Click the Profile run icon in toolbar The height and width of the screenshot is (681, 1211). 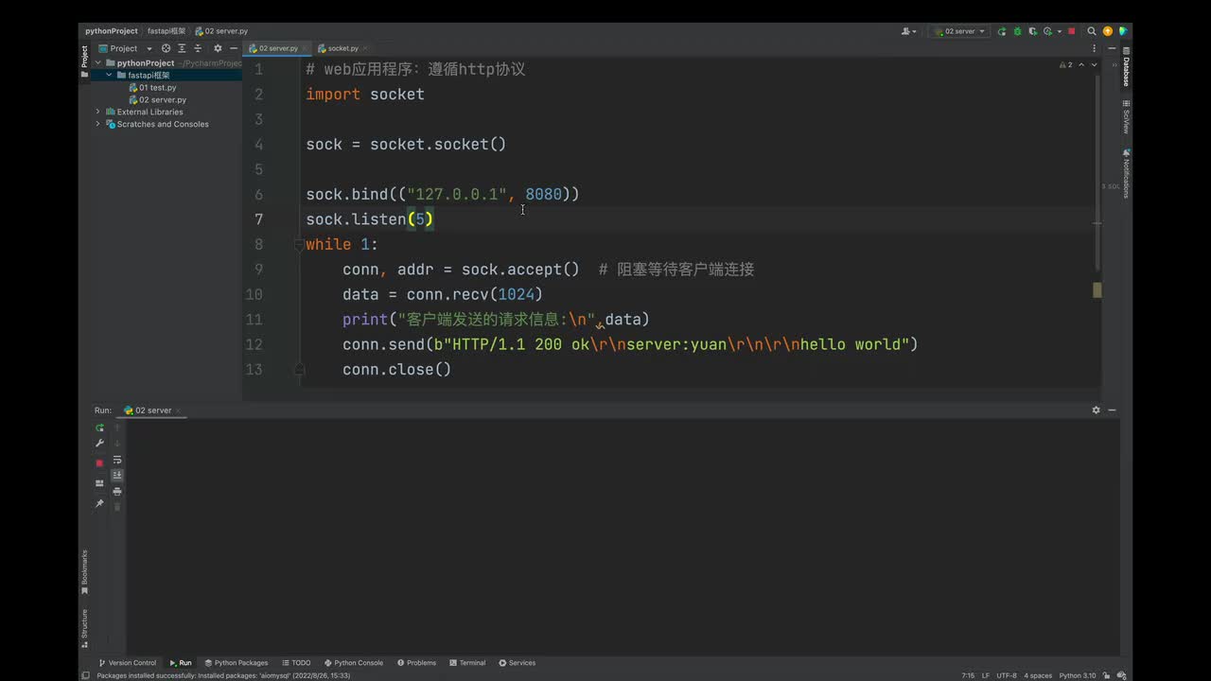pos(1047,31)
